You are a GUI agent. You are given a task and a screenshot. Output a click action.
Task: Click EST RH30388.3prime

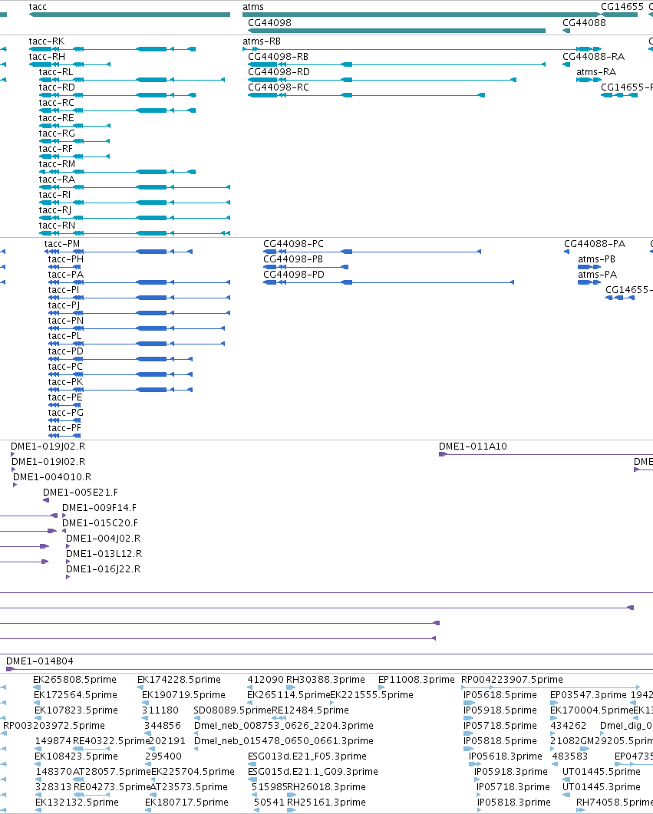pyautogui.click(x=325, y=680)
